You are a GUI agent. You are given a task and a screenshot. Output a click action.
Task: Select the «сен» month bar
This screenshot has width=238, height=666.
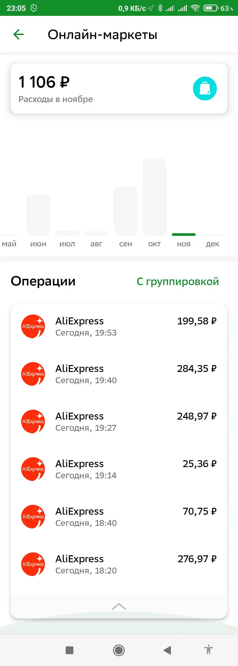click(126, 211)
